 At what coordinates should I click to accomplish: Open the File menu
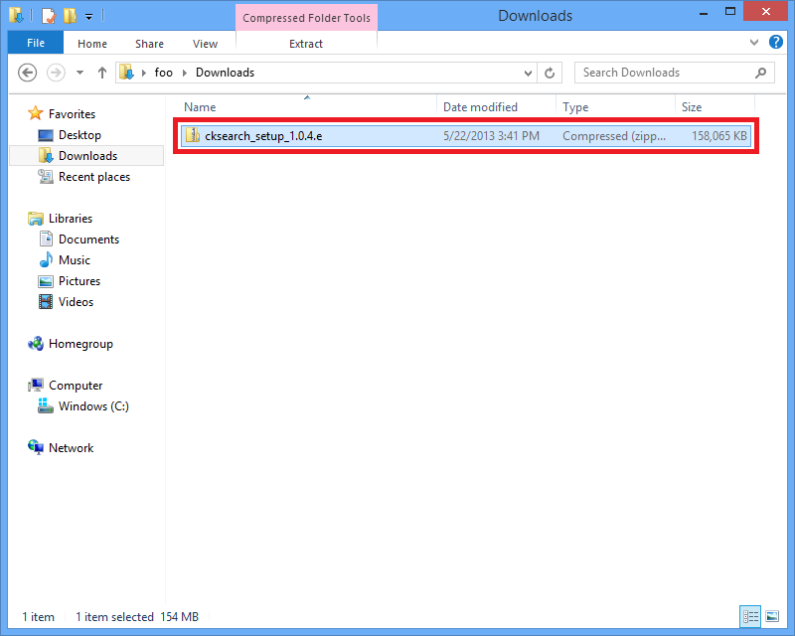pos(36,44)
